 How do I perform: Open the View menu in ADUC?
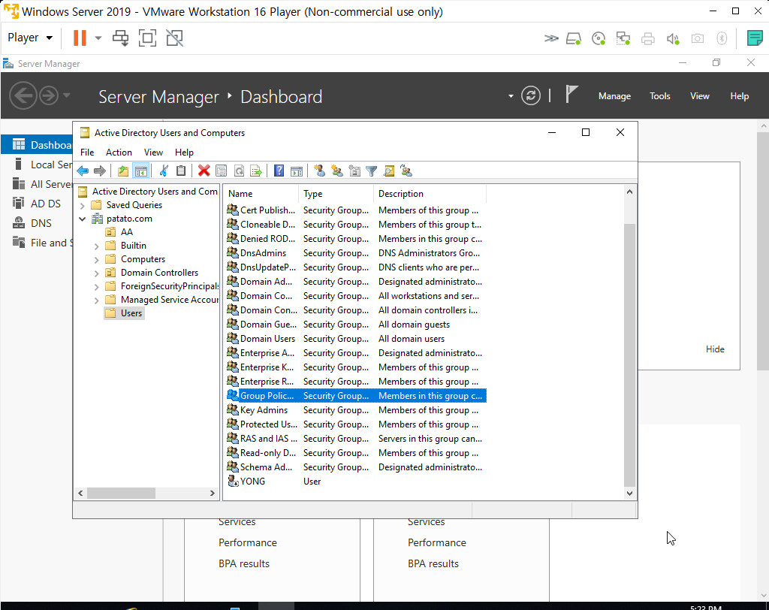click(153, 152)
